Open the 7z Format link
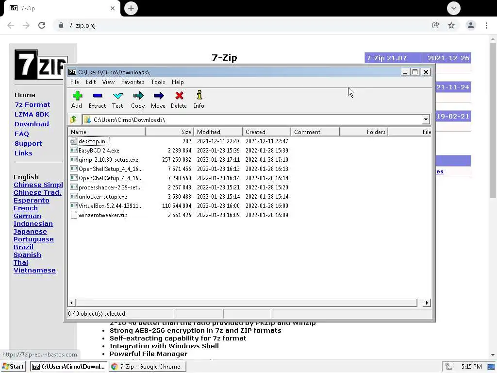The height and width of the screenshot is (373, 497). [33, 105]
